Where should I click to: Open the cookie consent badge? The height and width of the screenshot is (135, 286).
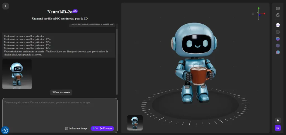pos(5,130)
